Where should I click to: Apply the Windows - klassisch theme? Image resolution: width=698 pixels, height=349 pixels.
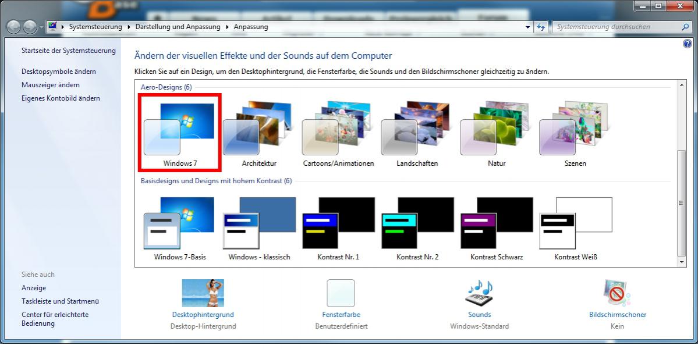pos(259,229)
